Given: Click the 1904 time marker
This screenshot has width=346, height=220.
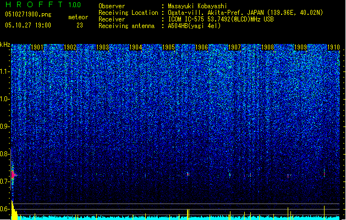Looking at the screenshot, I should pyautogui.click(x=135, y=47).
